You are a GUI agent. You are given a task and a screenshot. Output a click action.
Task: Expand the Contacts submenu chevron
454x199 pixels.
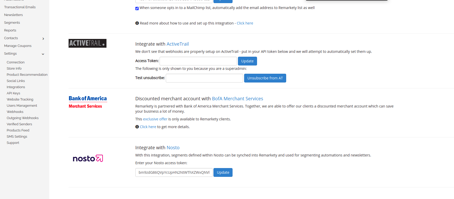(43, 39)
